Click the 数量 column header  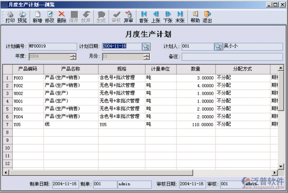pyautogui.click(x=196, y=69)
